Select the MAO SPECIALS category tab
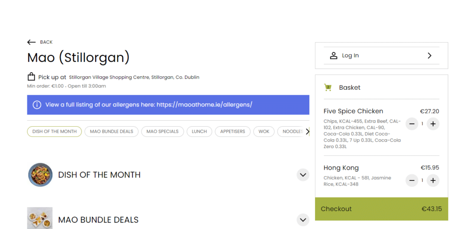Image resolution: width=475 pixels, height=229 pixels. (162, 132)
